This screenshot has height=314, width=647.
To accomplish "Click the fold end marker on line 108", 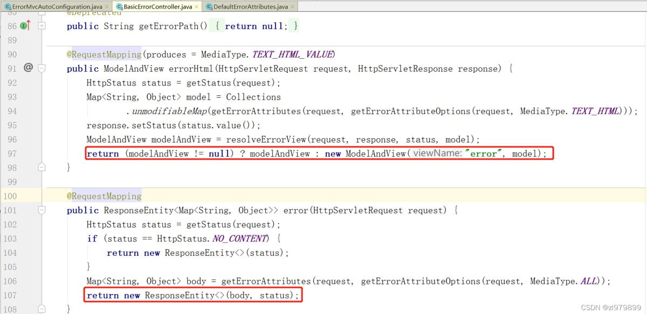I will coord(42,309).
